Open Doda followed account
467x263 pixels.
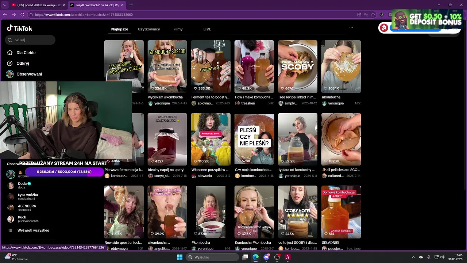24,185
